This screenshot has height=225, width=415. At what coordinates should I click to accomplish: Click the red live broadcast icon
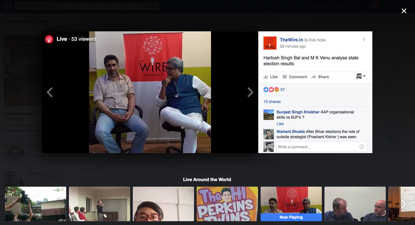49,39
